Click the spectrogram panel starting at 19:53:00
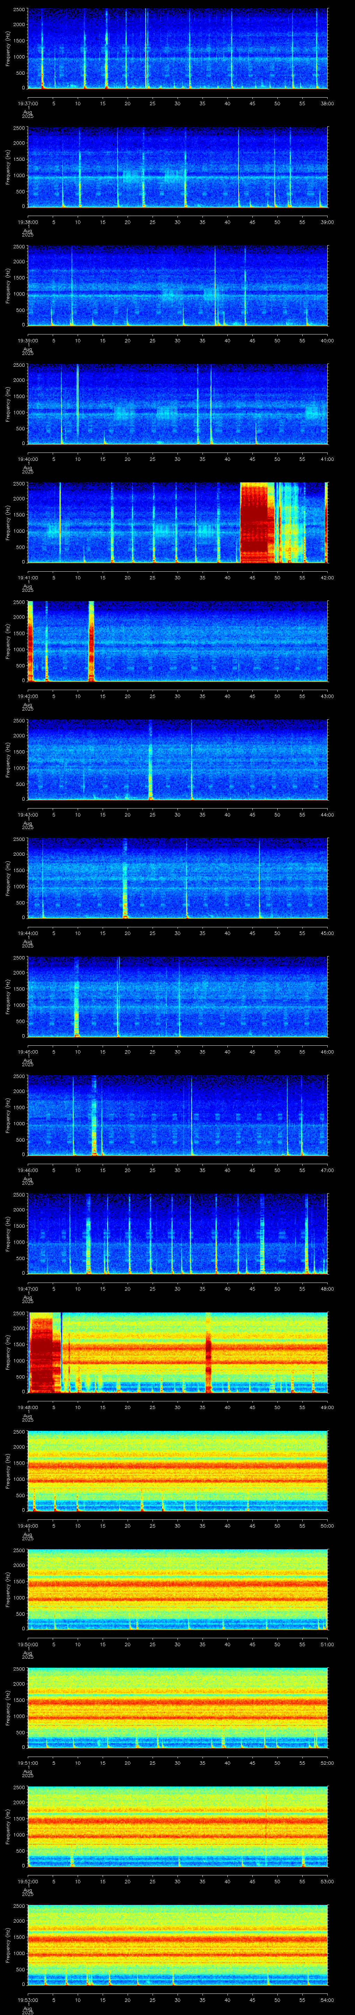The image size is (355, 2015). click(177, 1944)
